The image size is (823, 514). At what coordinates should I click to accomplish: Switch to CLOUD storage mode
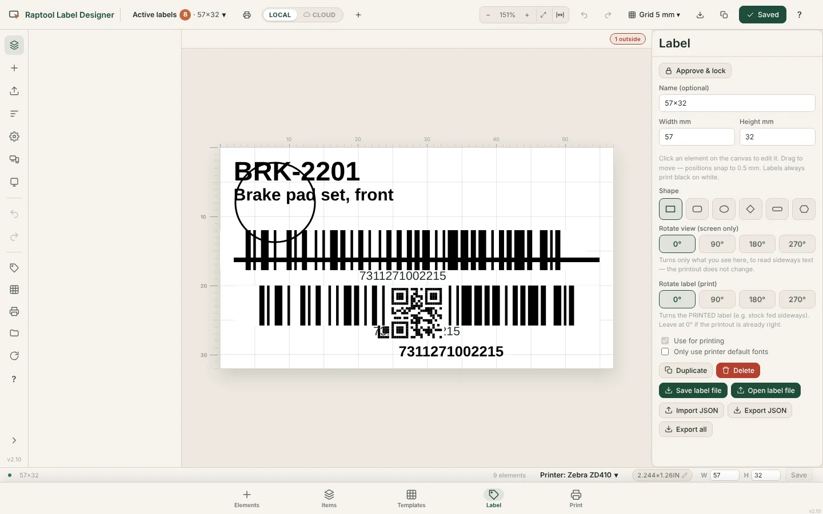319,15
